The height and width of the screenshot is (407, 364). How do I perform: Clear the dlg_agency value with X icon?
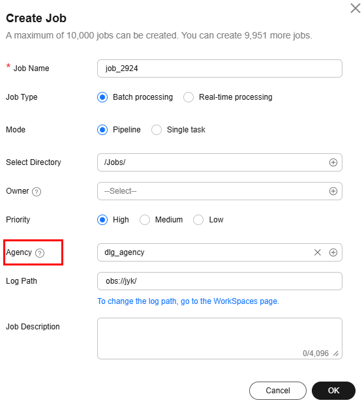click(x=317, y=252)
